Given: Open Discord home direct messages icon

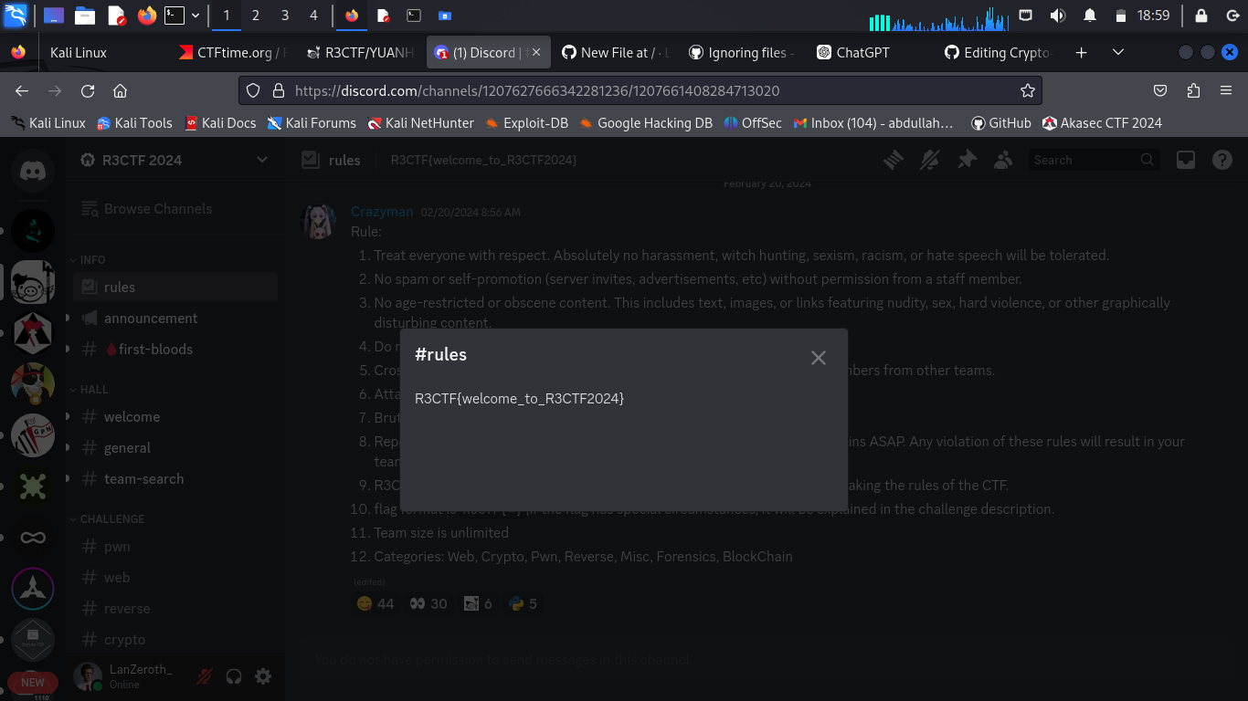Looking at the screenshot, I should (x=33, y=171).
